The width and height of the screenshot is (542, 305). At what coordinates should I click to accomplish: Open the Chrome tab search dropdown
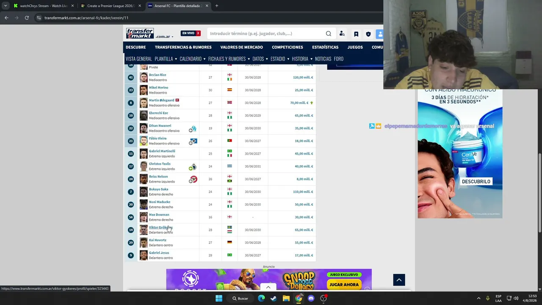point(5,6)
